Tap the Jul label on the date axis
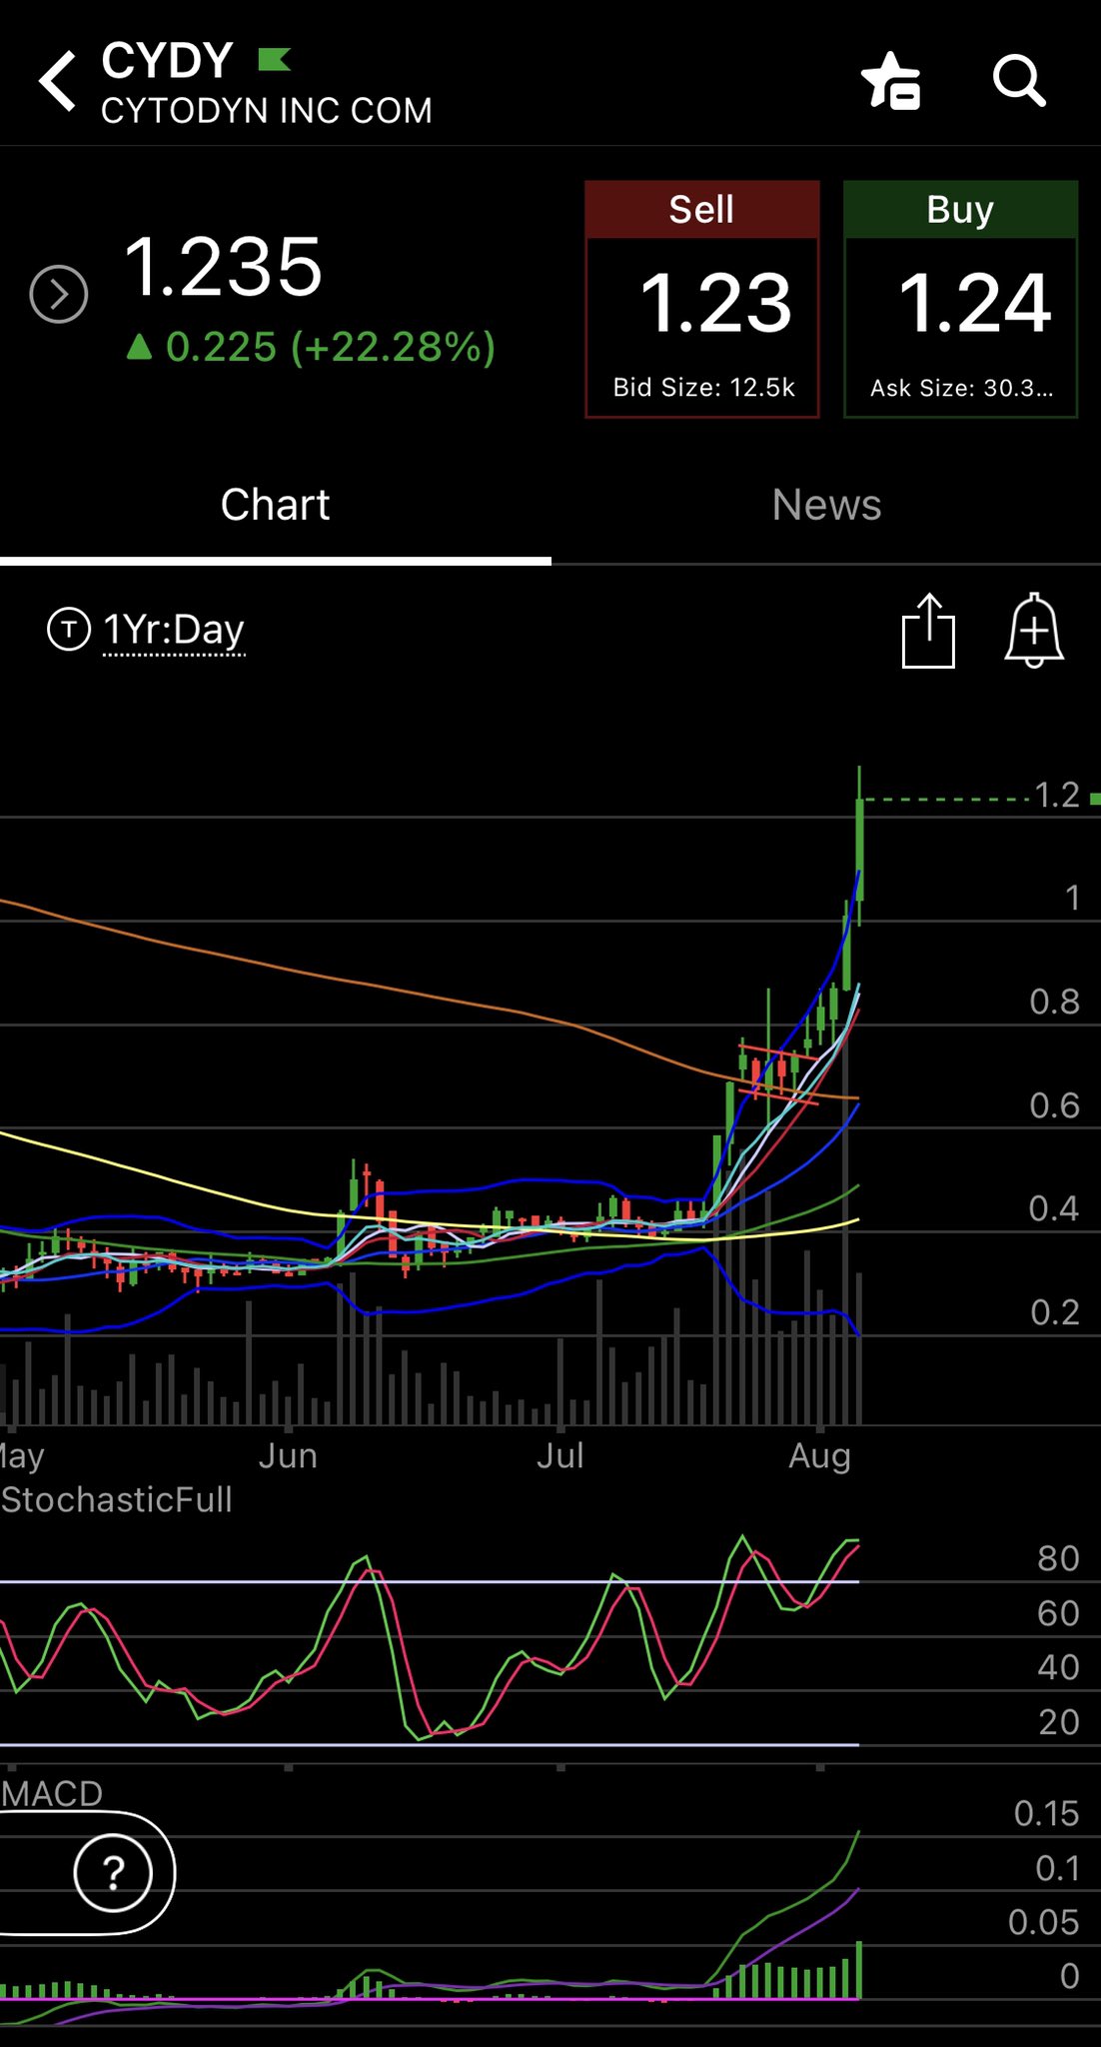The height and width of the screenshot is (2047, 1101). click(559, 1455)
